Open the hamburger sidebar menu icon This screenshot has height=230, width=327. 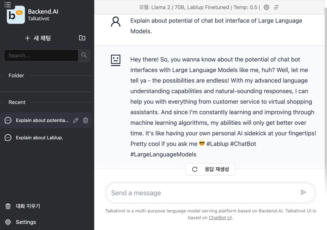click(8, 4)
